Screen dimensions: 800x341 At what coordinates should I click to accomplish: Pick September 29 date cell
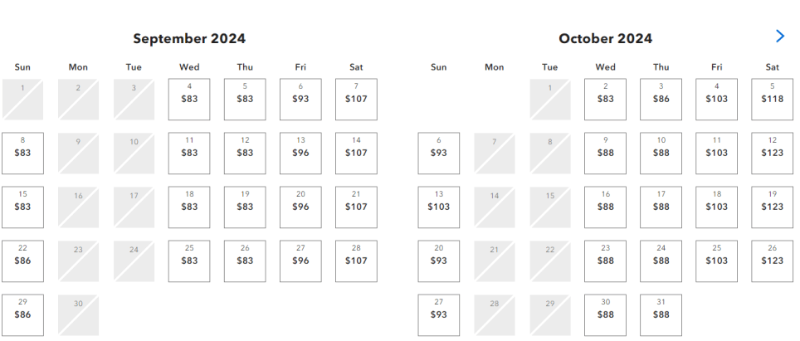22,315
